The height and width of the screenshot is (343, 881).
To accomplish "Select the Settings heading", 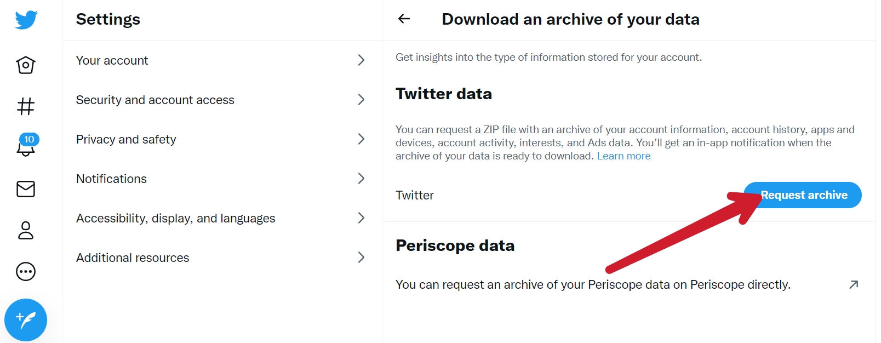I will click(x=107, y=19).
